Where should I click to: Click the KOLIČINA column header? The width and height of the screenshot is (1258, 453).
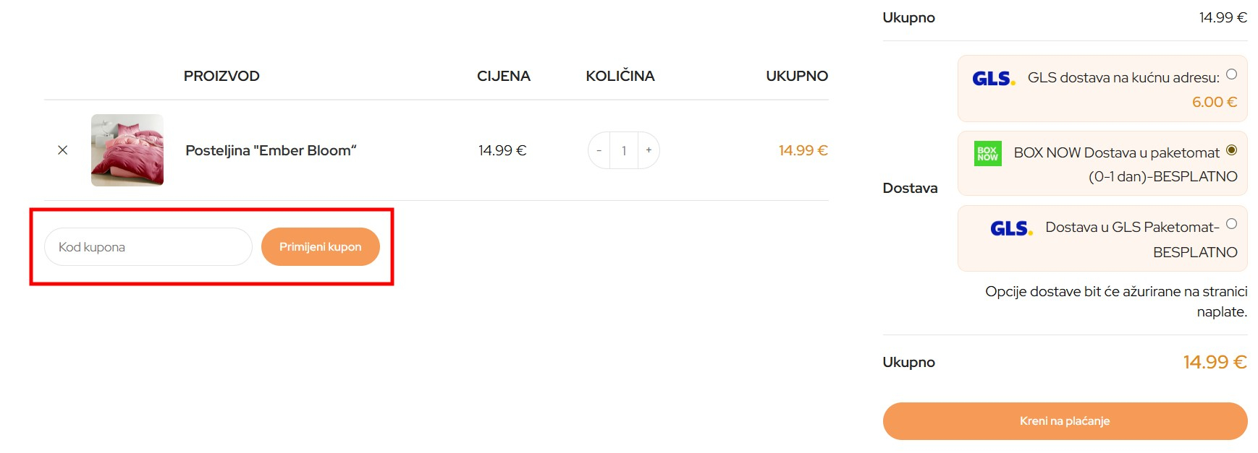pos(620,76)
